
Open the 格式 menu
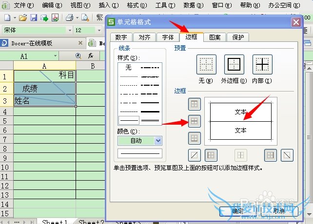(137, 5)
